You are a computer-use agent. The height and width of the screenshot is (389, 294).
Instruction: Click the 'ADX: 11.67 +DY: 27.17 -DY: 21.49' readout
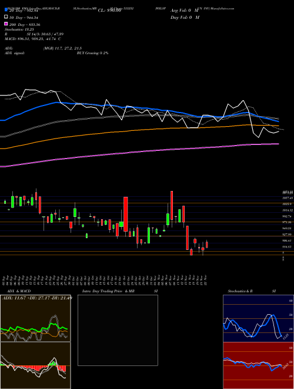(x=37, y=298)
